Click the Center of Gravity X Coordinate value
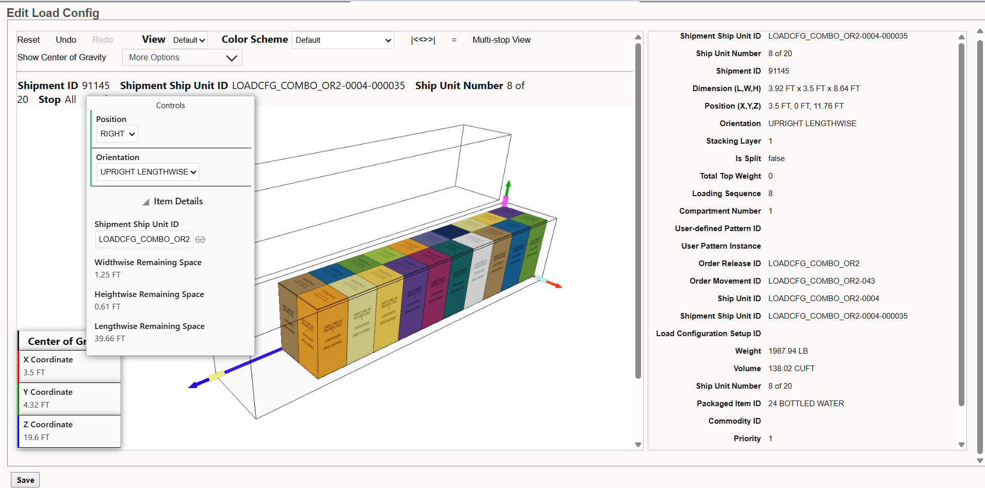This screenshot has width=985, height=488. point(34,373)
